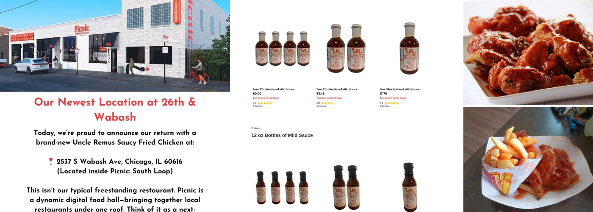Open the single 12oz bottle product image
Viewport: 593px width, 212px height.
click(409, 187)
